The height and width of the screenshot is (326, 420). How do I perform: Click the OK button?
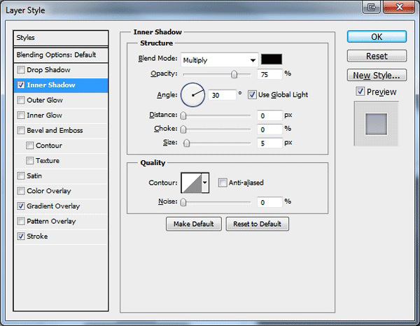pos(377,36)
